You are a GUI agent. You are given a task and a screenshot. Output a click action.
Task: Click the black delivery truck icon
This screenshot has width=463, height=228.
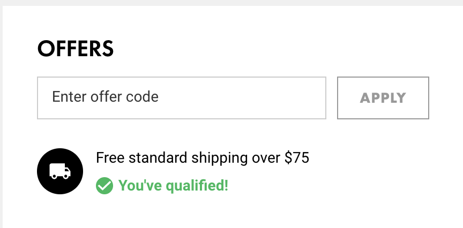tap(60, 171)
